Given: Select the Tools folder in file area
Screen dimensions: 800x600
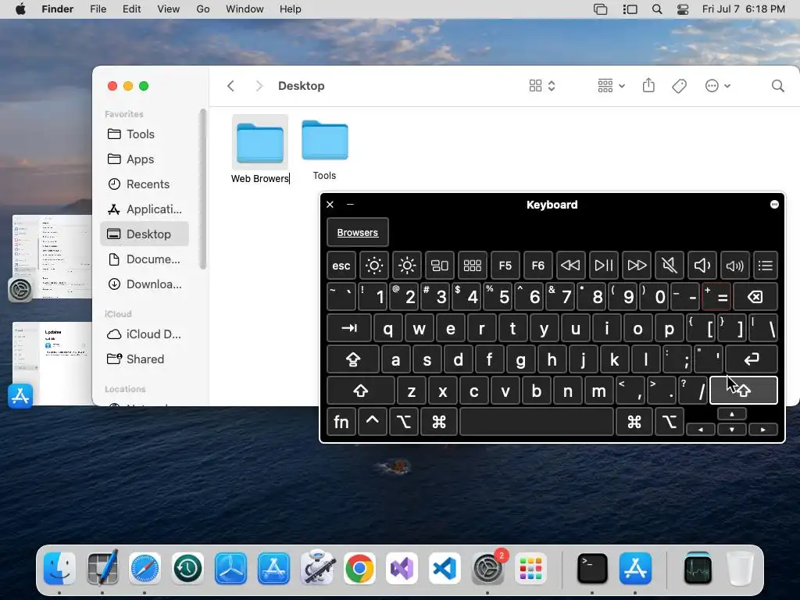Looking at the screenshot, I should pos(324,141).
